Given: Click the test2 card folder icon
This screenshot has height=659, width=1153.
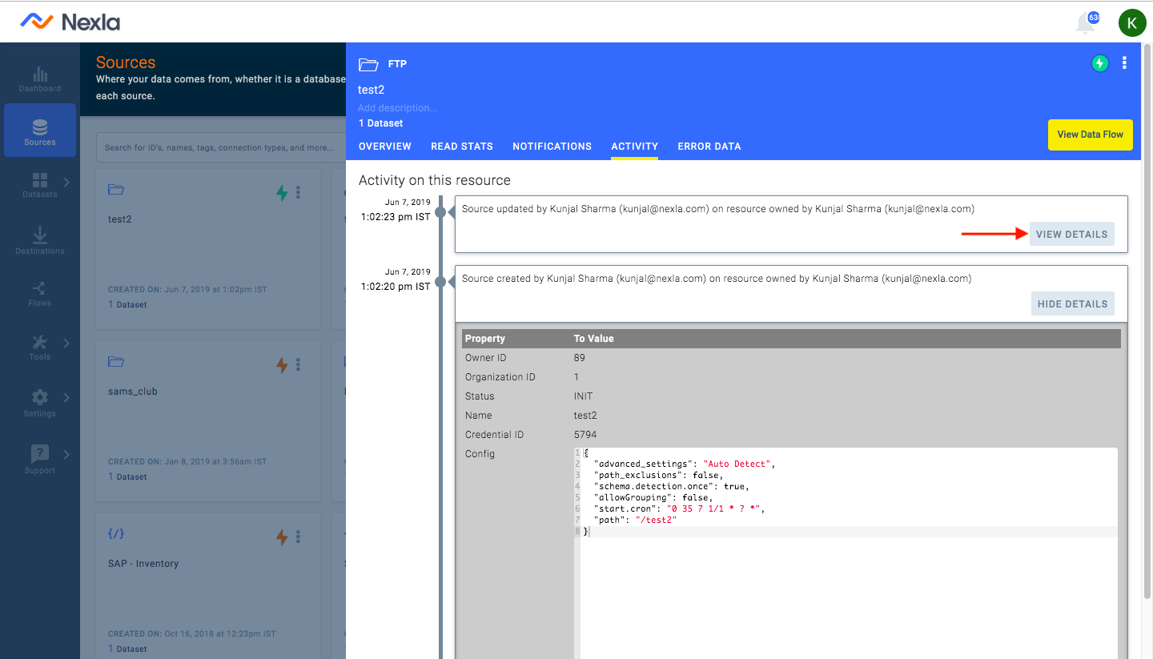Looking at the screenshot, I should point(116,190).
